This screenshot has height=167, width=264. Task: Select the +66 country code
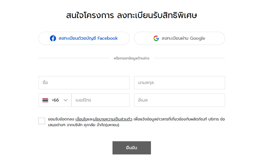(x=55, y=100)
